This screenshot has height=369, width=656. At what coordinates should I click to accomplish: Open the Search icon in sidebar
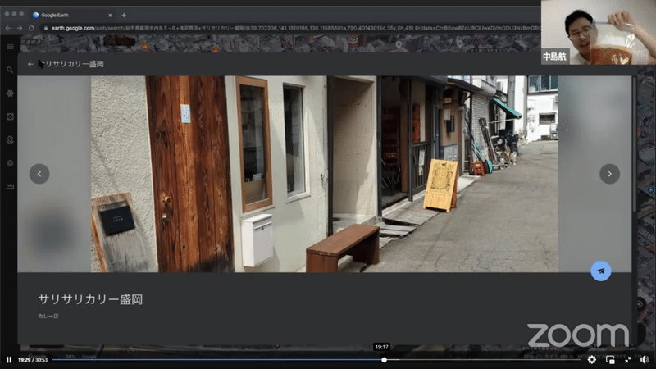click(10, 70)
